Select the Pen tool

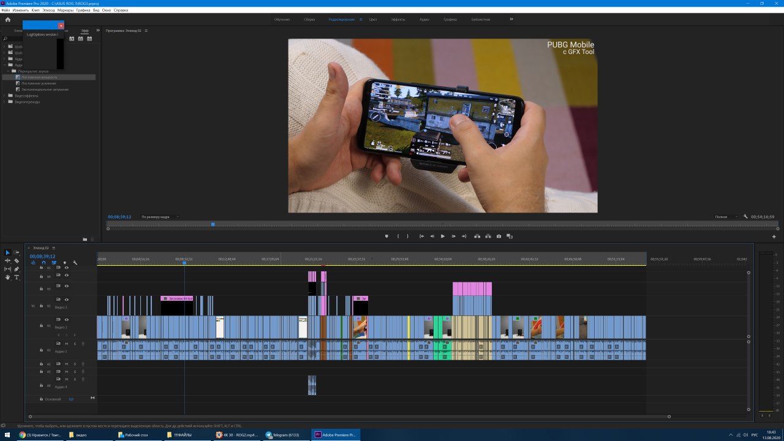tap(17, 269)
